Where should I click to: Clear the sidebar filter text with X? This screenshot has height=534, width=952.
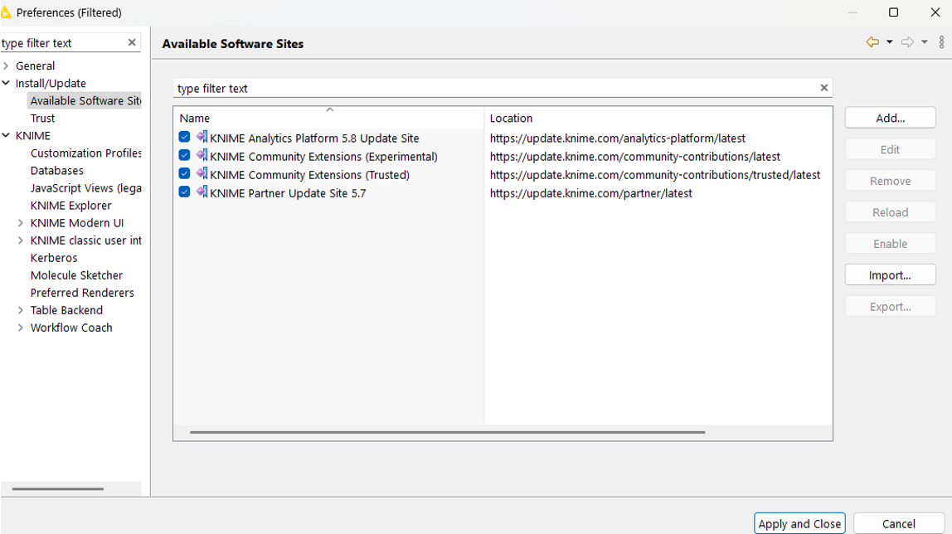(x=132, y=42)
